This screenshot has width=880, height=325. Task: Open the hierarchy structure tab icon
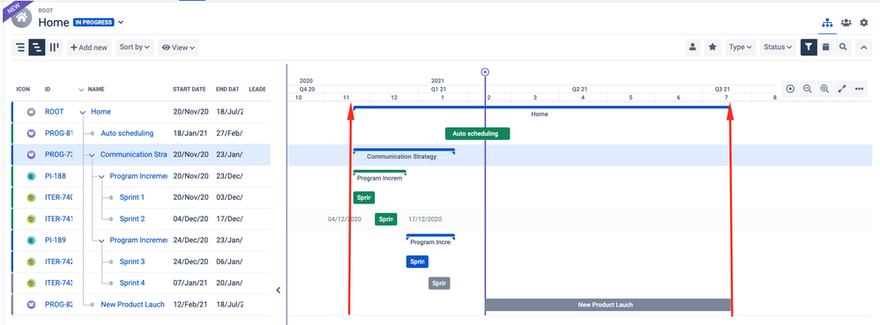coord(827,23)
